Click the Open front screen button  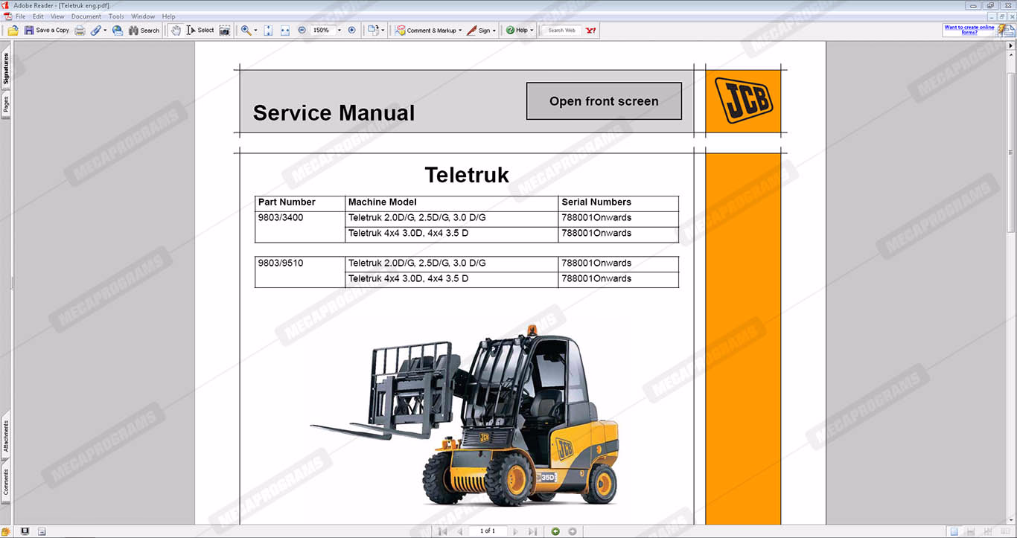coord(604,101)
